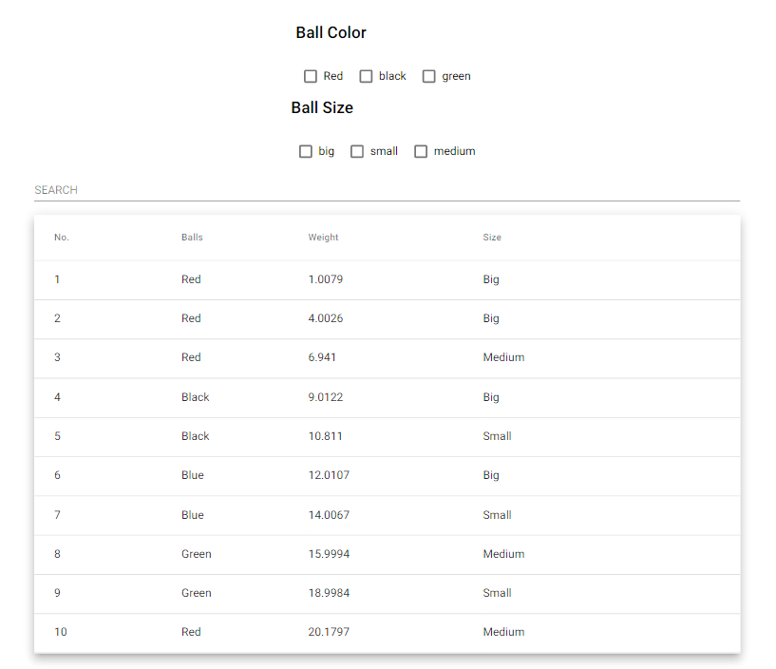Select the Red ball in row 1
Viewport: 776px width, 669px height.
pos(191,279)
